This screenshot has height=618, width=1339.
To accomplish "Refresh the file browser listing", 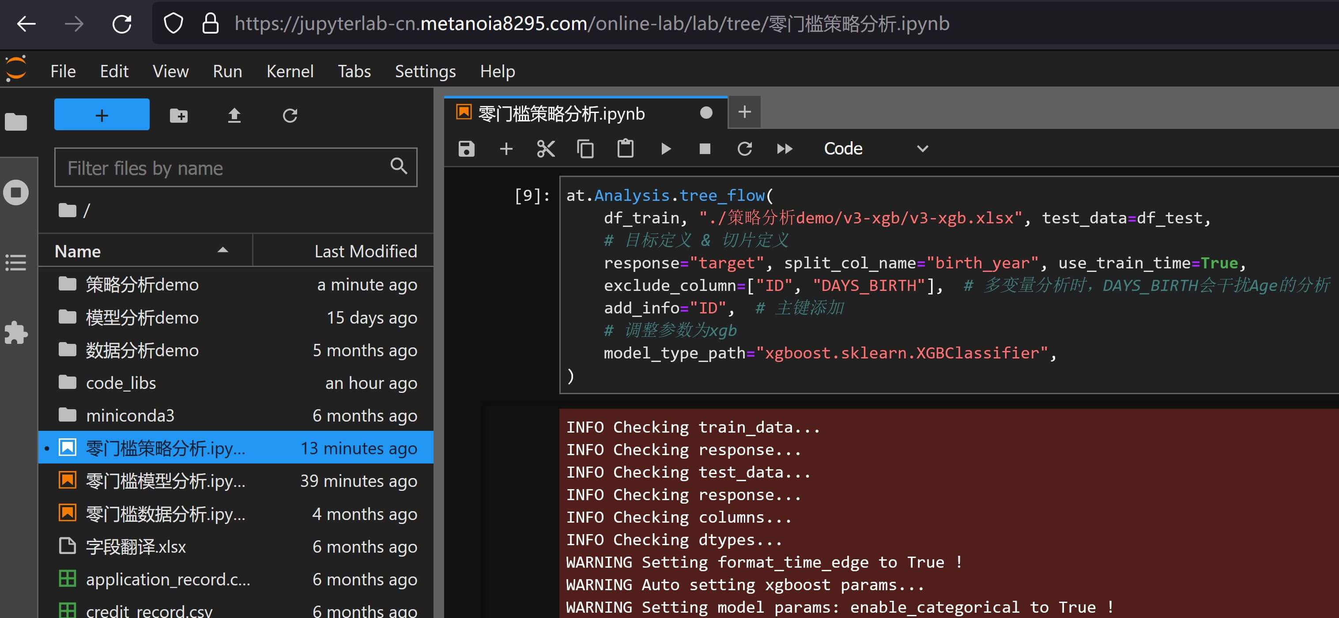I will pos(290,115).
